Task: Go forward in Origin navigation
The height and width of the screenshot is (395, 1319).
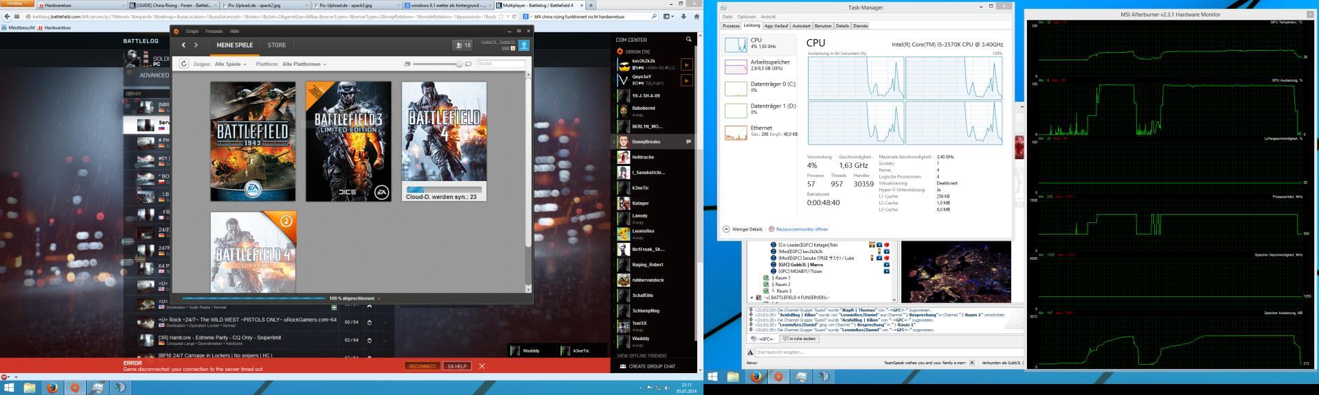Action: pos(196,45)
